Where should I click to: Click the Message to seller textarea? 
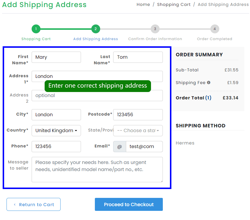[x=97, y=170]
